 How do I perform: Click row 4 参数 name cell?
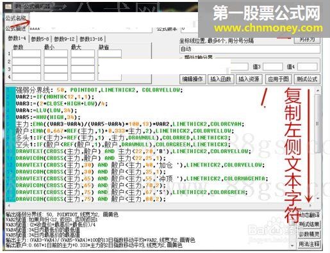(x=26, y=77)
